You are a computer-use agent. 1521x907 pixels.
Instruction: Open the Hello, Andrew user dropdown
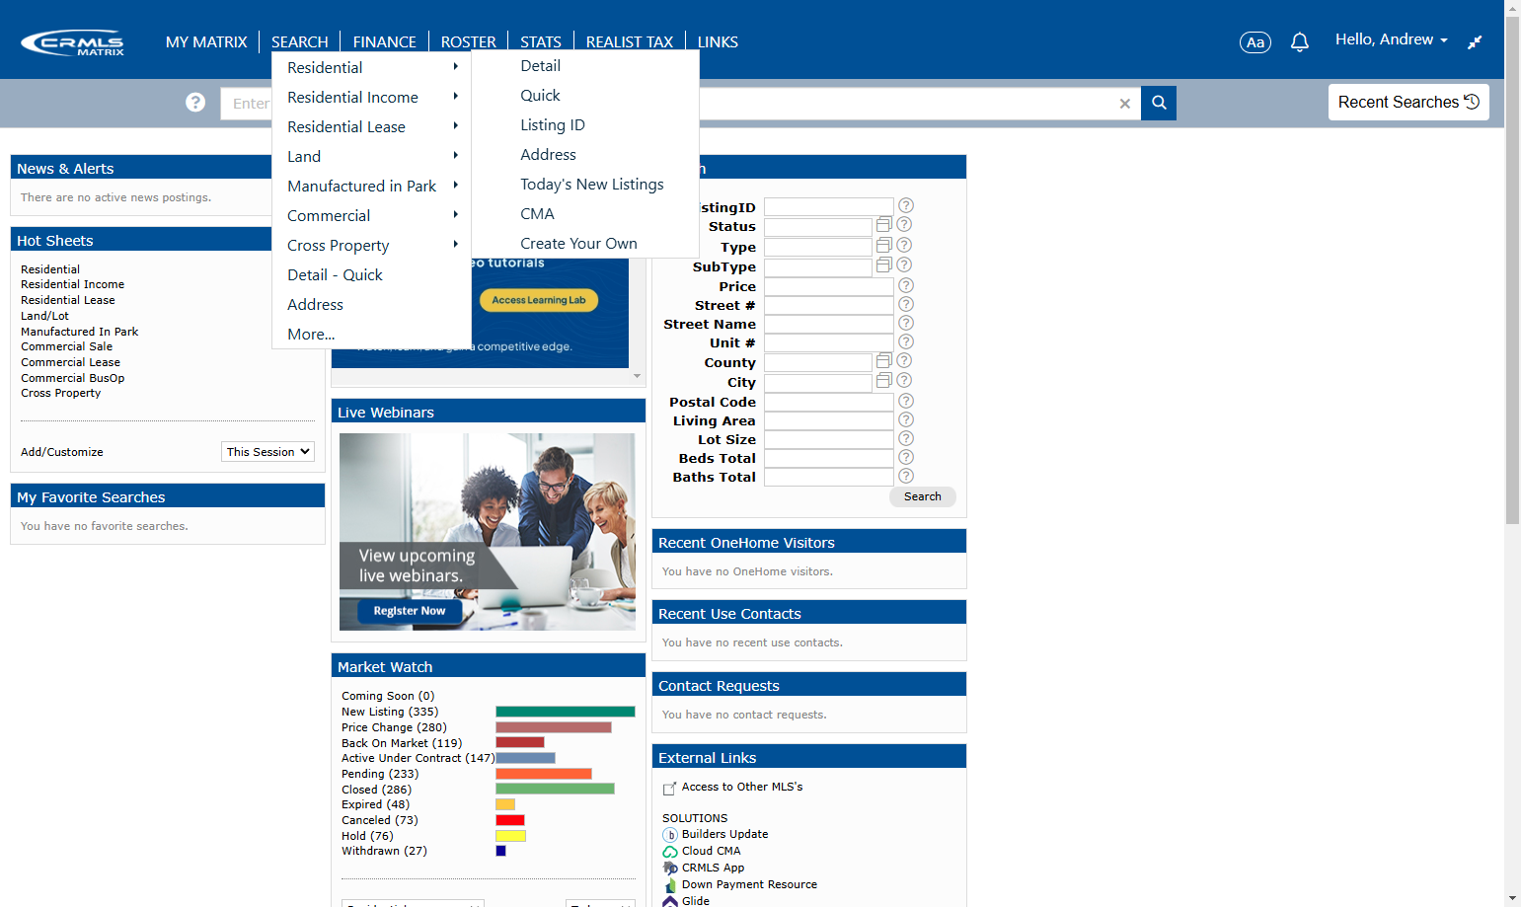click(x=1392, y=39)
